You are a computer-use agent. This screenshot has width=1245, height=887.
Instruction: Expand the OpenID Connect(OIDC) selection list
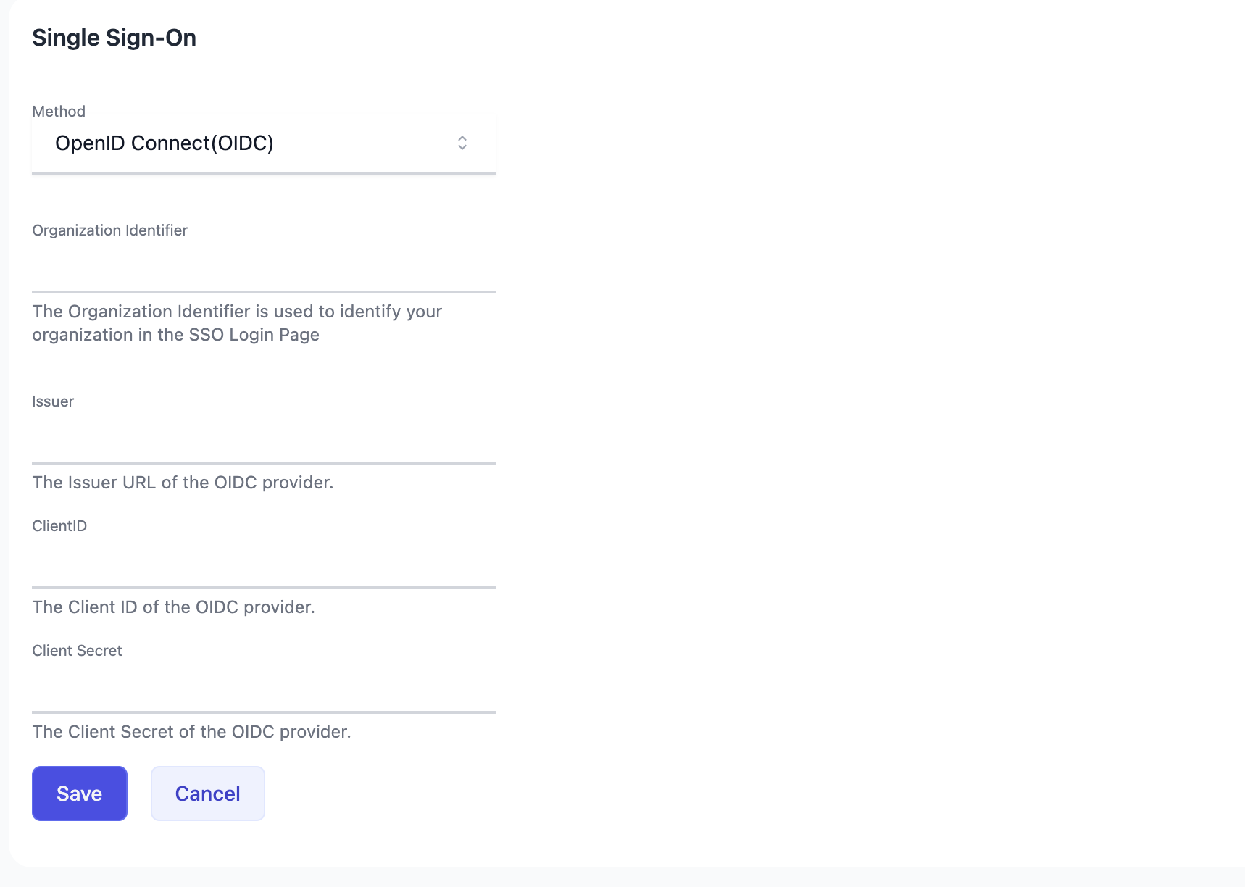click(261, 143)
